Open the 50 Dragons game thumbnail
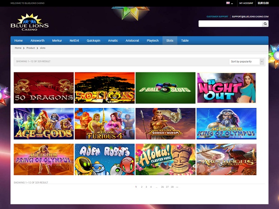This screenshot has width=279, height=209. click(x=44, y=88)
